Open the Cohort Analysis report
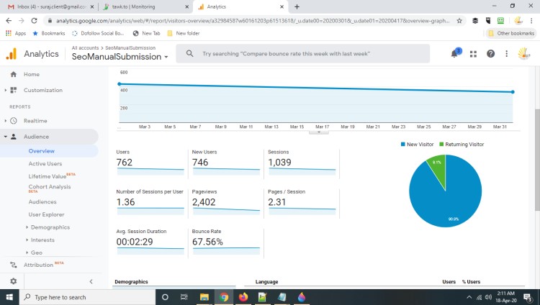540x305 pixels. click(x=49, y=187)
